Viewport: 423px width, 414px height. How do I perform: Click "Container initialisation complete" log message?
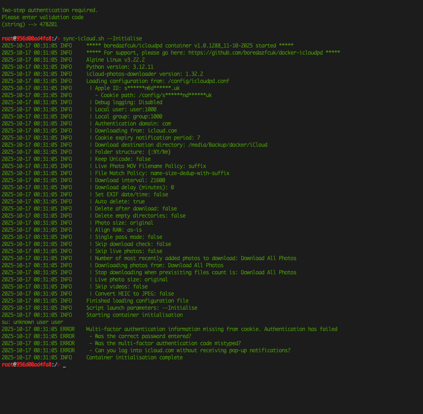pyautogui.click(x=134, y=357)
